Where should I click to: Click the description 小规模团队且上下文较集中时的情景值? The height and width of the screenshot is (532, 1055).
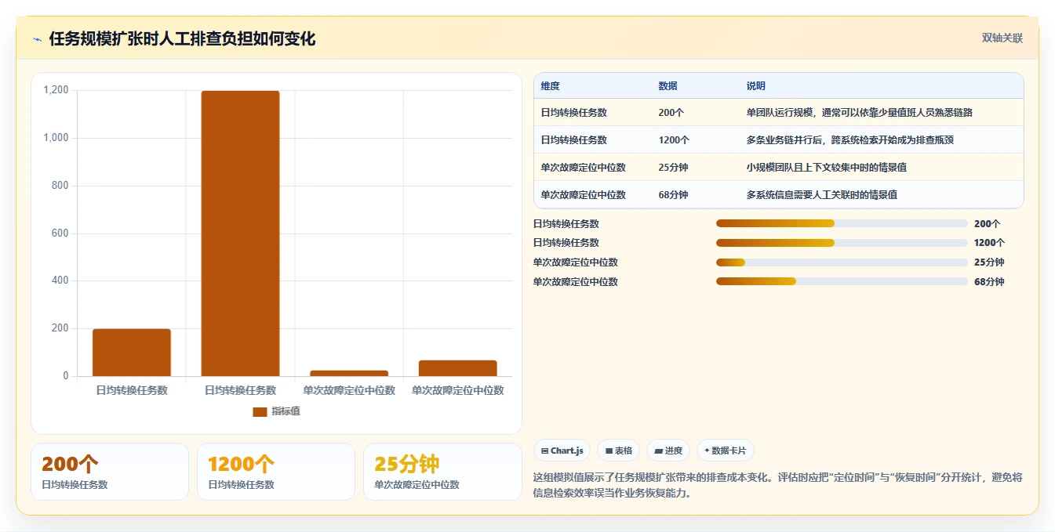(827, 168)
